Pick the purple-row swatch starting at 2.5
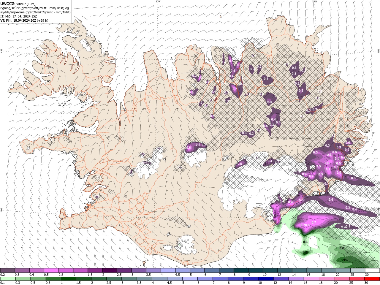 point(124,270)
